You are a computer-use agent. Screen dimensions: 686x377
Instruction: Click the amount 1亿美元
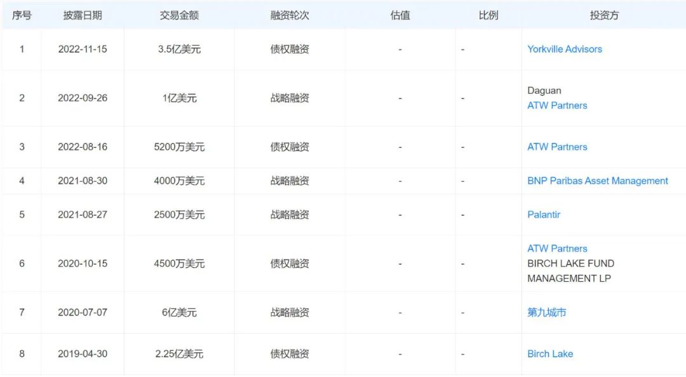pyautogui.click(x=179, y=98)
